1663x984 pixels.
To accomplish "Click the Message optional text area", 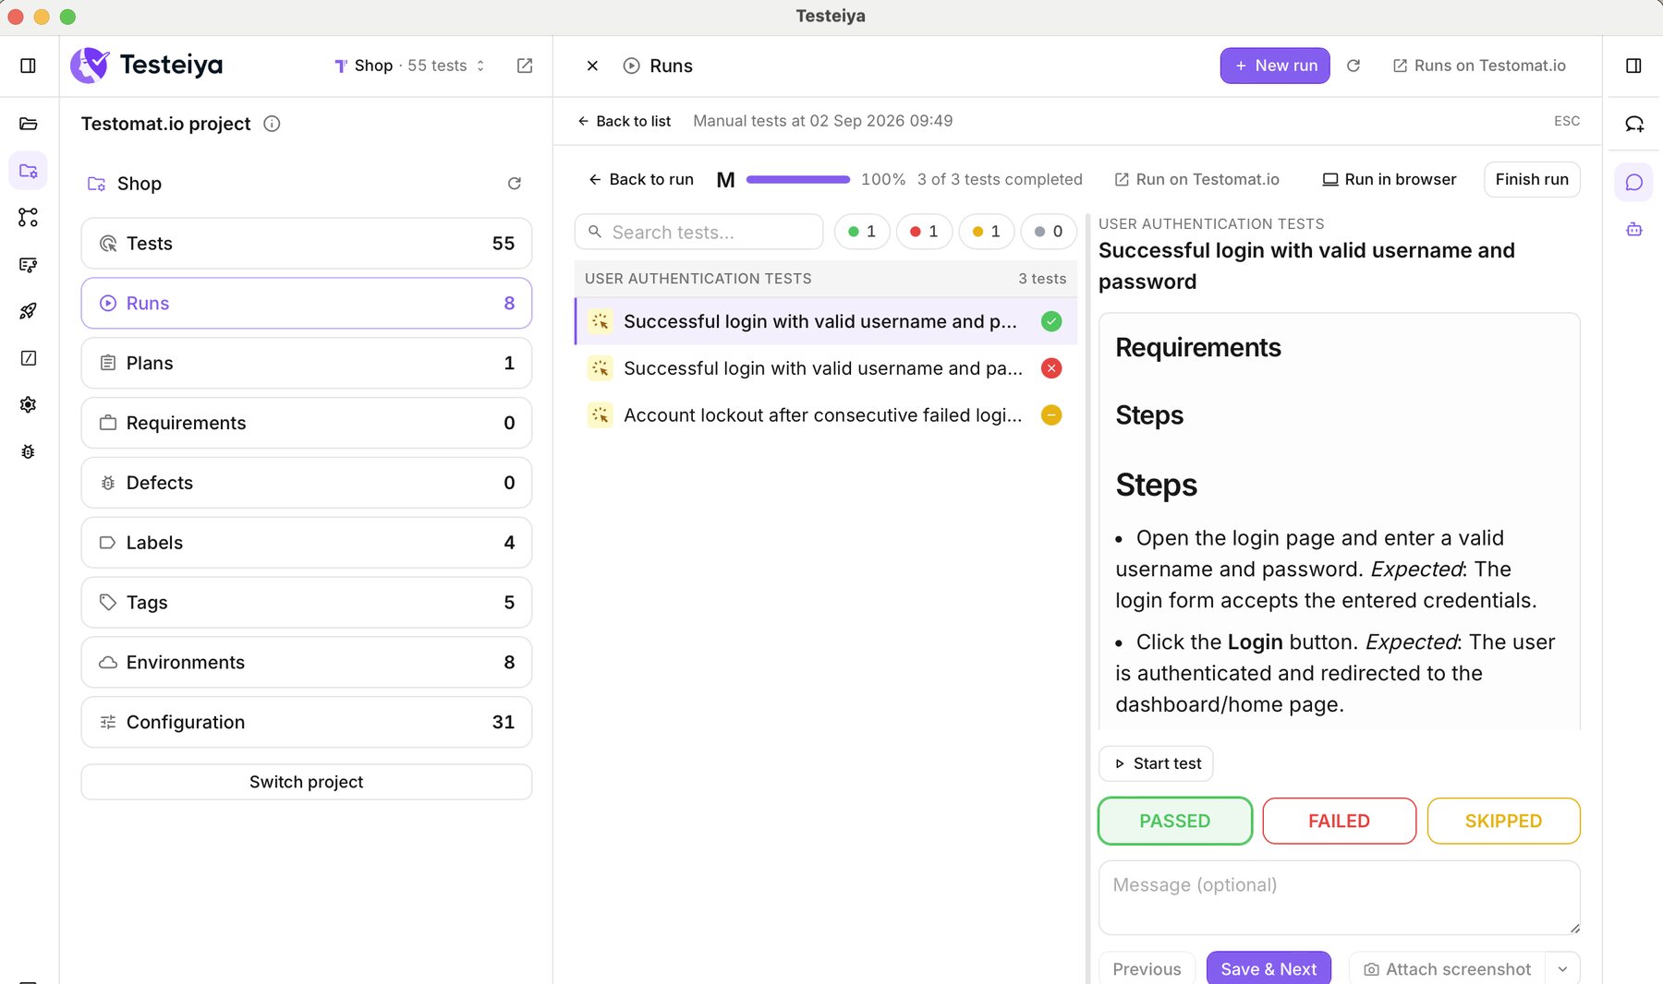I will pyautogui.click(x=1339, y=898).
